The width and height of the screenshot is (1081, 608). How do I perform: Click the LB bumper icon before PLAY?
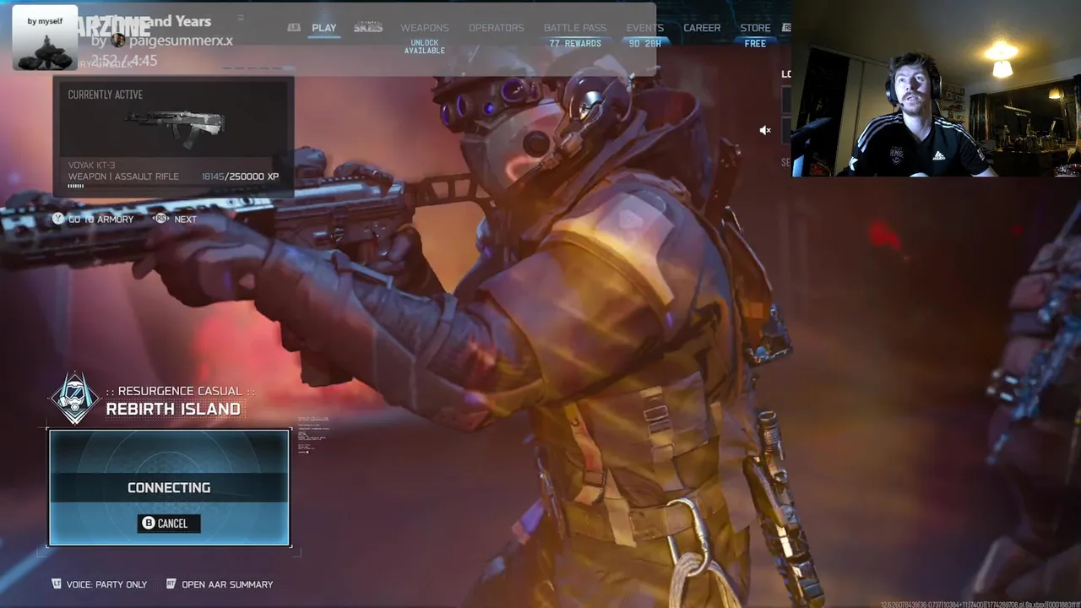click(294, 28)
